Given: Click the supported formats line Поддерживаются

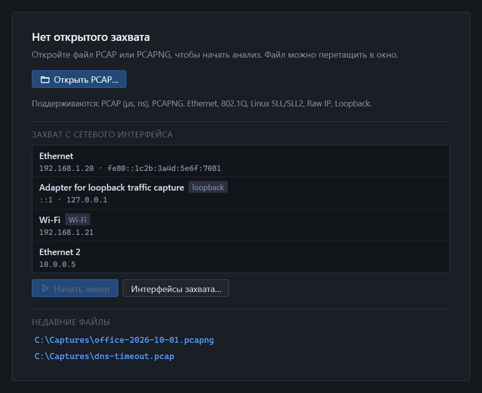Looking at the screenshot, I should pos(202,103).
